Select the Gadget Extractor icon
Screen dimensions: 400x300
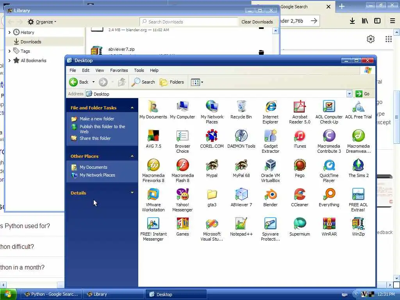(270, 141)
